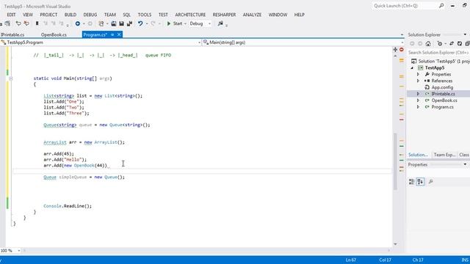Image resolution: width=470 pixels, height=264 pixels.
Task: Click the Find in Files toolbar icon
Action: (x=220, y=23)
